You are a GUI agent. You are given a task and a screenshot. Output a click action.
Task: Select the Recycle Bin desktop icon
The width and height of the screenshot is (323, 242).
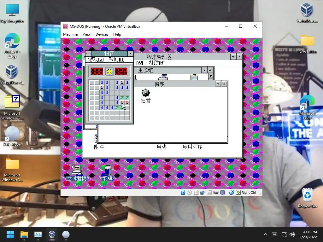307,198
